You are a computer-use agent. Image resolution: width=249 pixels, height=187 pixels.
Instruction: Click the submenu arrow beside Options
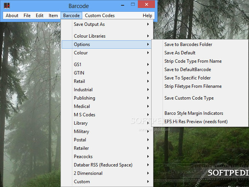coord(148,44)
